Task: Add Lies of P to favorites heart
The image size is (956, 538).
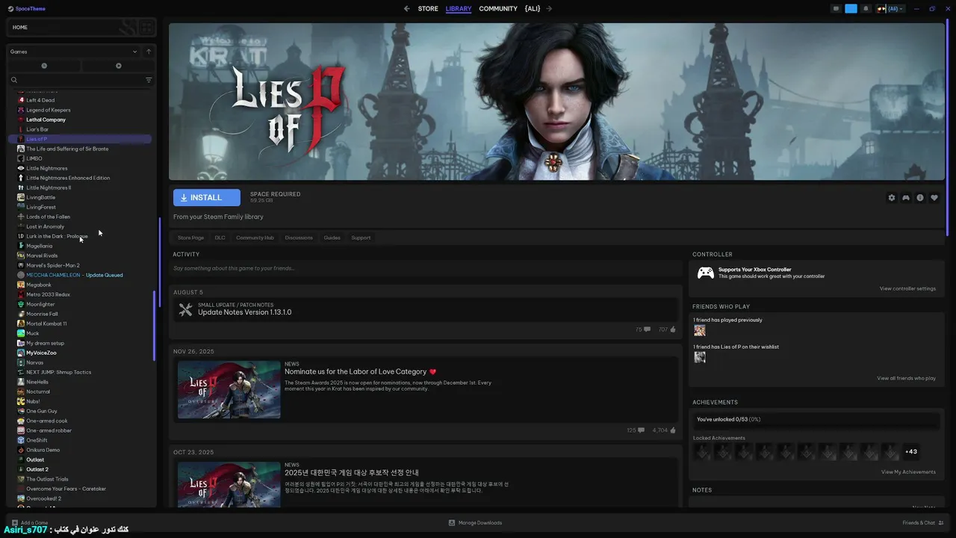Action: pos(934,198)
